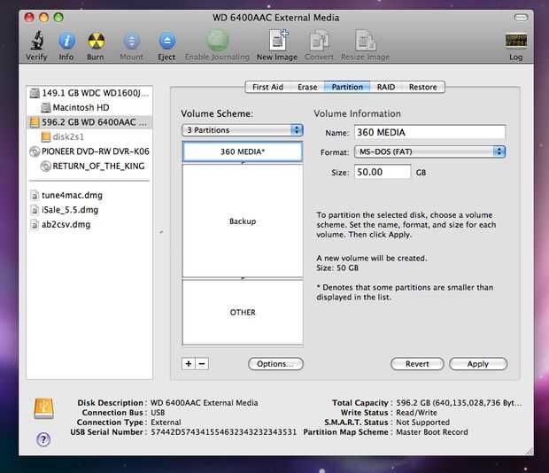Click the Master Boot Record text
549x473 pixels.
(432, 432)
